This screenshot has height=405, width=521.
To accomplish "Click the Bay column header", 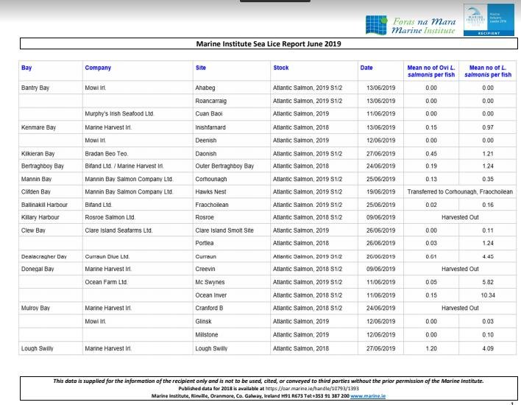I will [26, 68].
